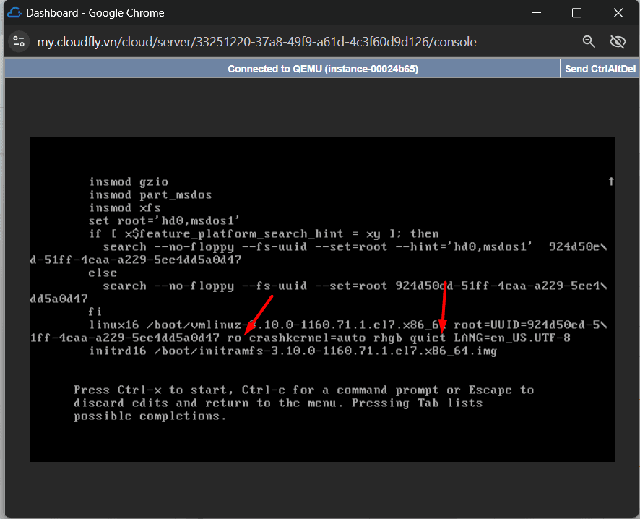
Task: Click on the 'crashkernel=auto' parameter
Action: pyautogui.click(x=307, y=338)
